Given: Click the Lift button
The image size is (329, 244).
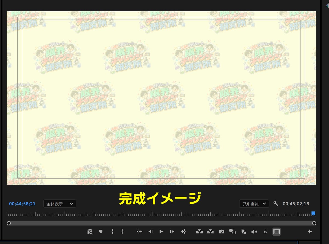Looking at the screenshot, I should click(200, 232).
